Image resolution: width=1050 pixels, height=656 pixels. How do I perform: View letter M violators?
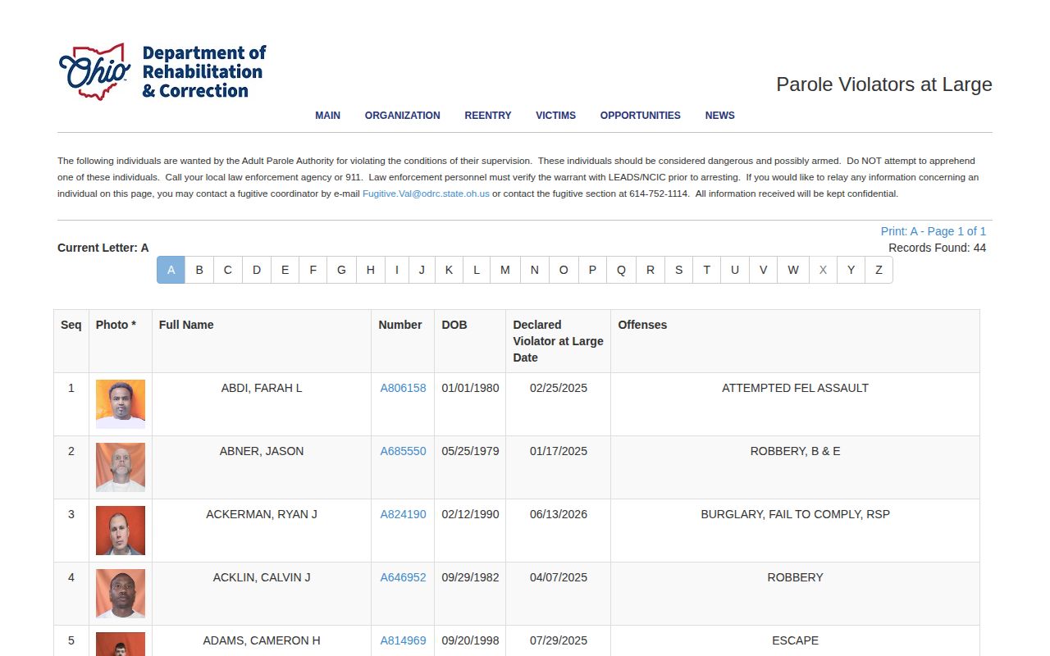point(505,270)
